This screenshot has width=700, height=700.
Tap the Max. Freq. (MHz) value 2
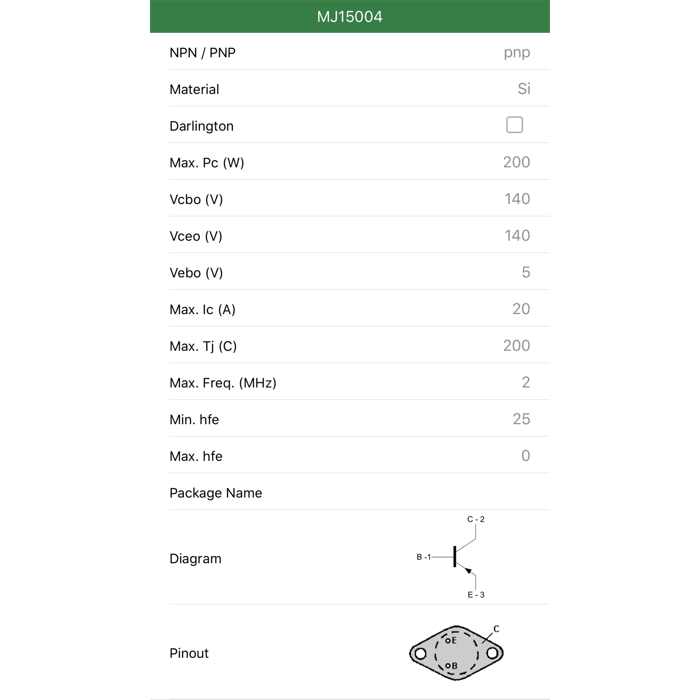pos(526,382)
